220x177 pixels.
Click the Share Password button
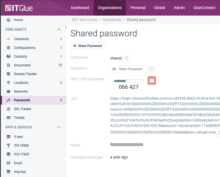(x=87, y=46)
